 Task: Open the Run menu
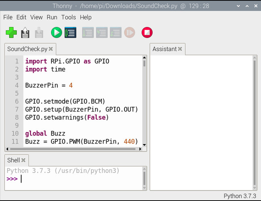[x=52, y=17]
